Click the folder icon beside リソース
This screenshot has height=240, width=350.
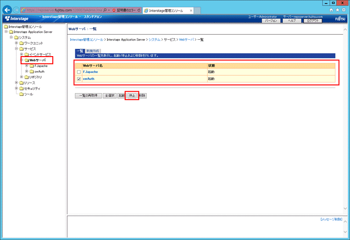21,83
